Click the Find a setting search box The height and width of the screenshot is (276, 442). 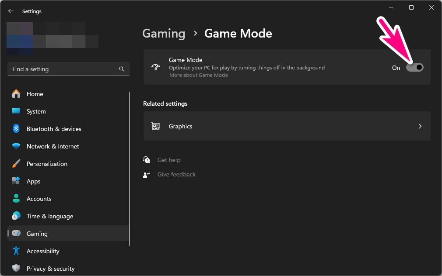63,69
